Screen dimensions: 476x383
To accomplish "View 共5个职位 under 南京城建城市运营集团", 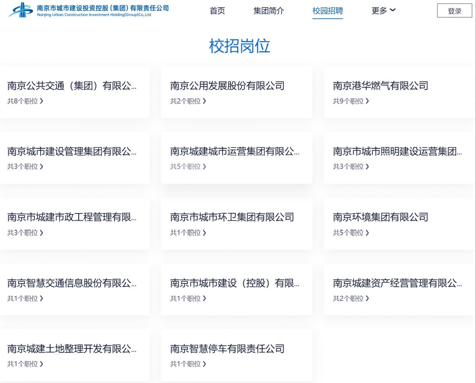I will click(188, 167).
